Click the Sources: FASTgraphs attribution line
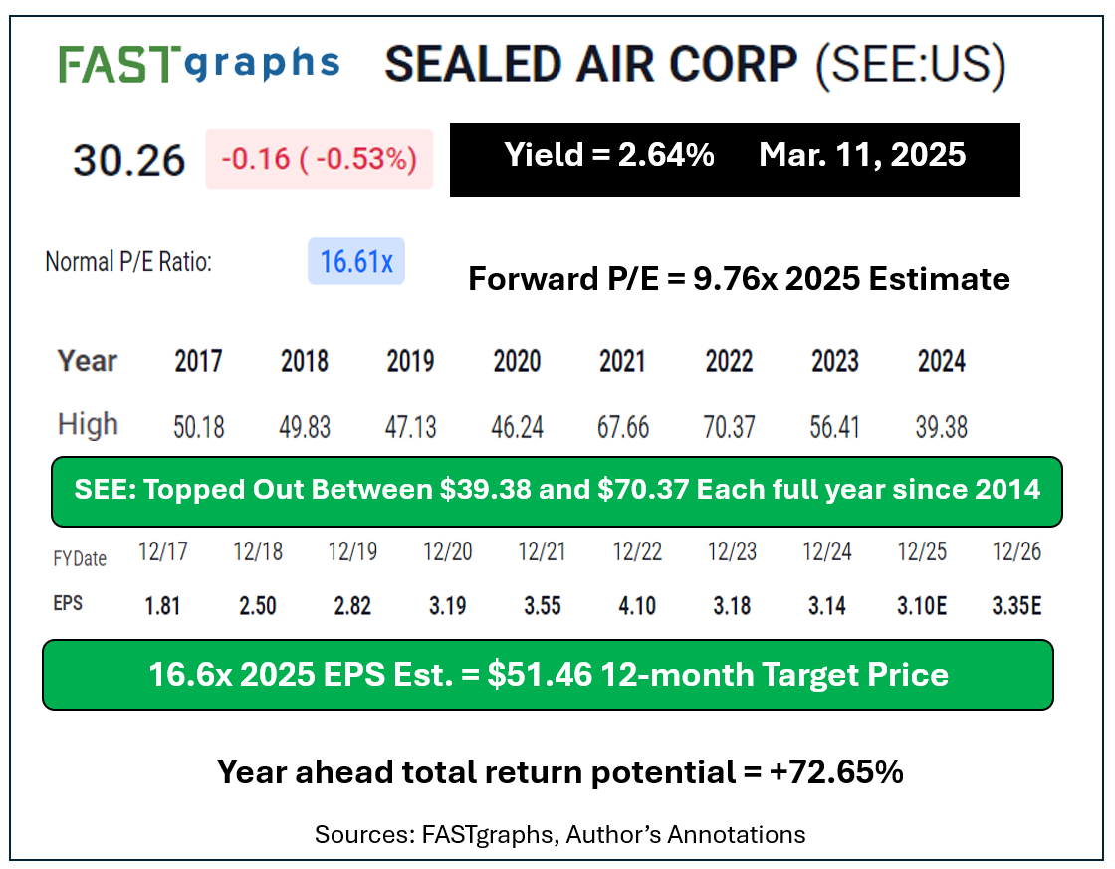 click(x=559, y=834)
